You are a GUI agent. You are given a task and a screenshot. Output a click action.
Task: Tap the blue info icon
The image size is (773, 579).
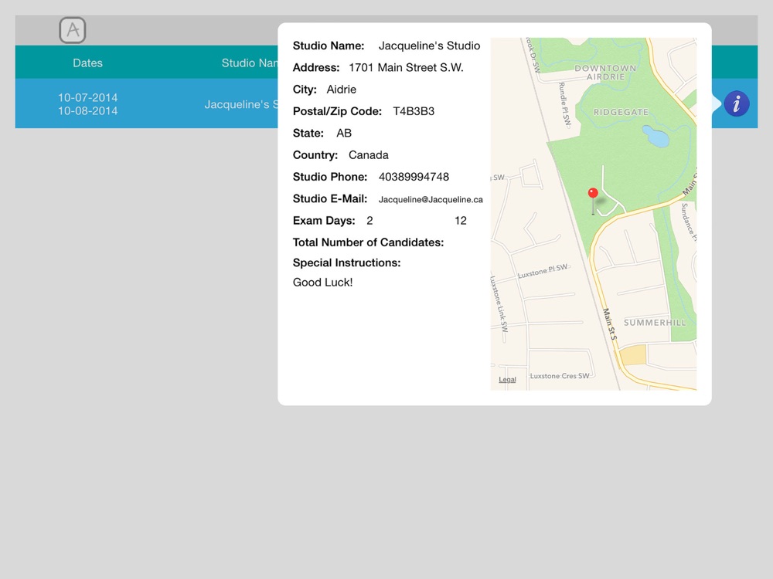pyautogui.click(x=737, y=103)
